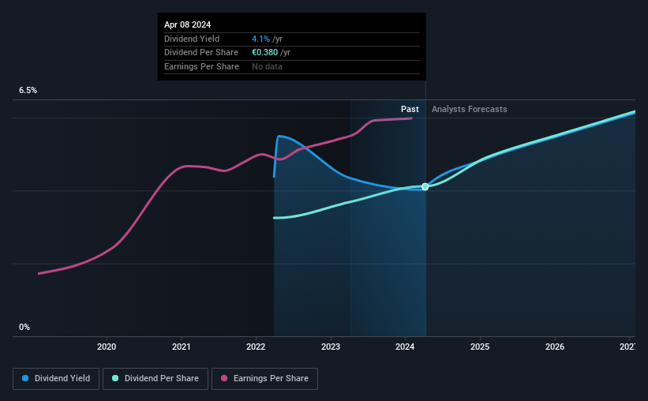Click the blue Dividend Yield legend dot
Viewport: 648px width, 401px height.
tap(25, 378)
